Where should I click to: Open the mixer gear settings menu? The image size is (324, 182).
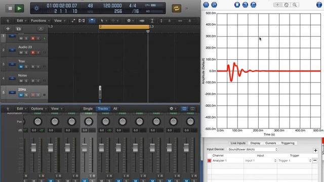click(173, 109)
